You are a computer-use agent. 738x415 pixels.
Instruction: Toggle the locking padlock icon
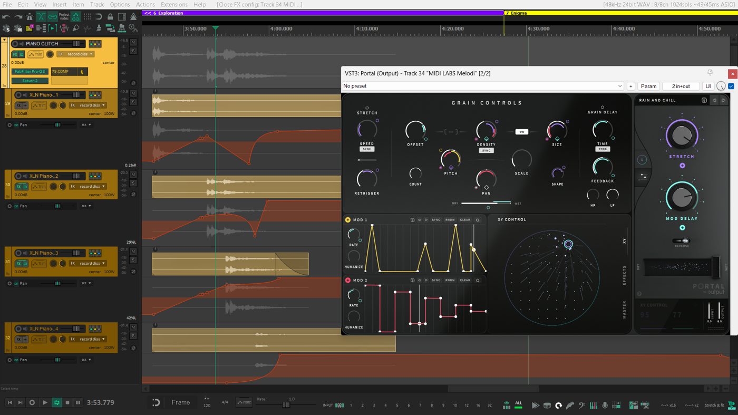[110, 17]
